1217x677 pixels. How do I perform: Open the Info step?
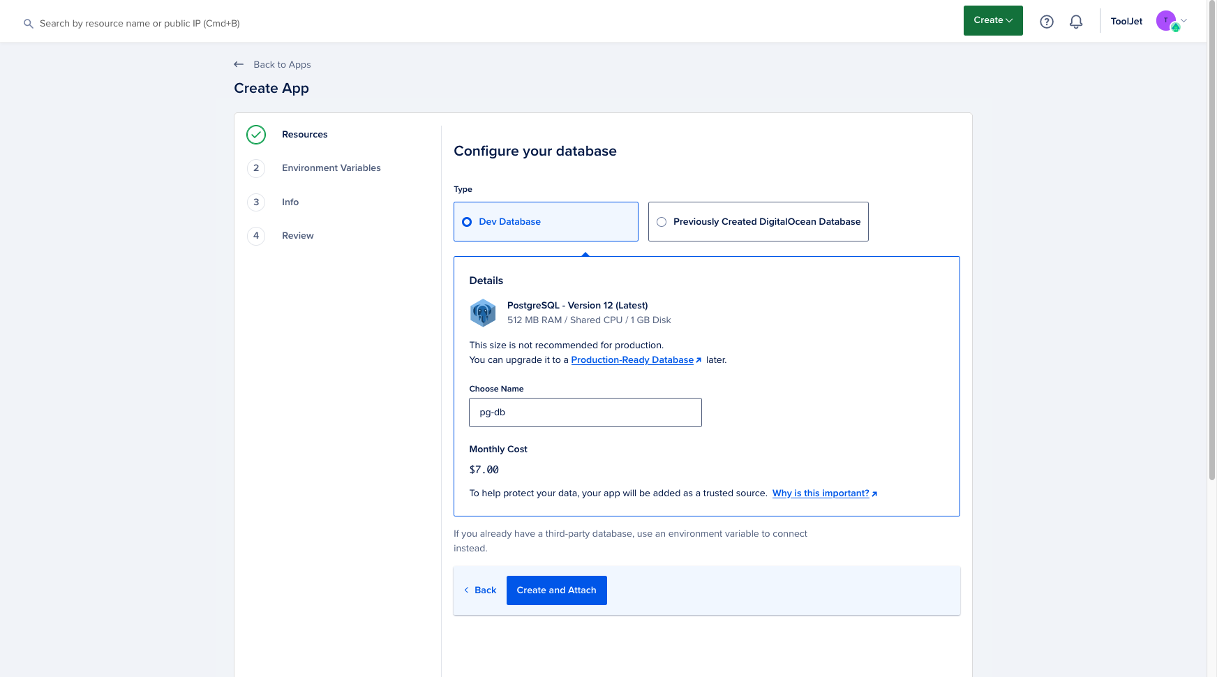[290, 202]
